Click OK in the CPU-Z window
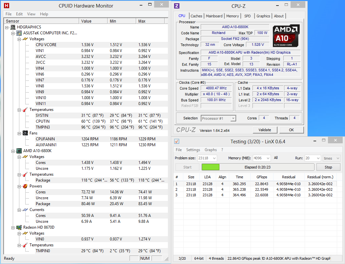This screenshot has height=264, width=345. click(x=291, y=130)
